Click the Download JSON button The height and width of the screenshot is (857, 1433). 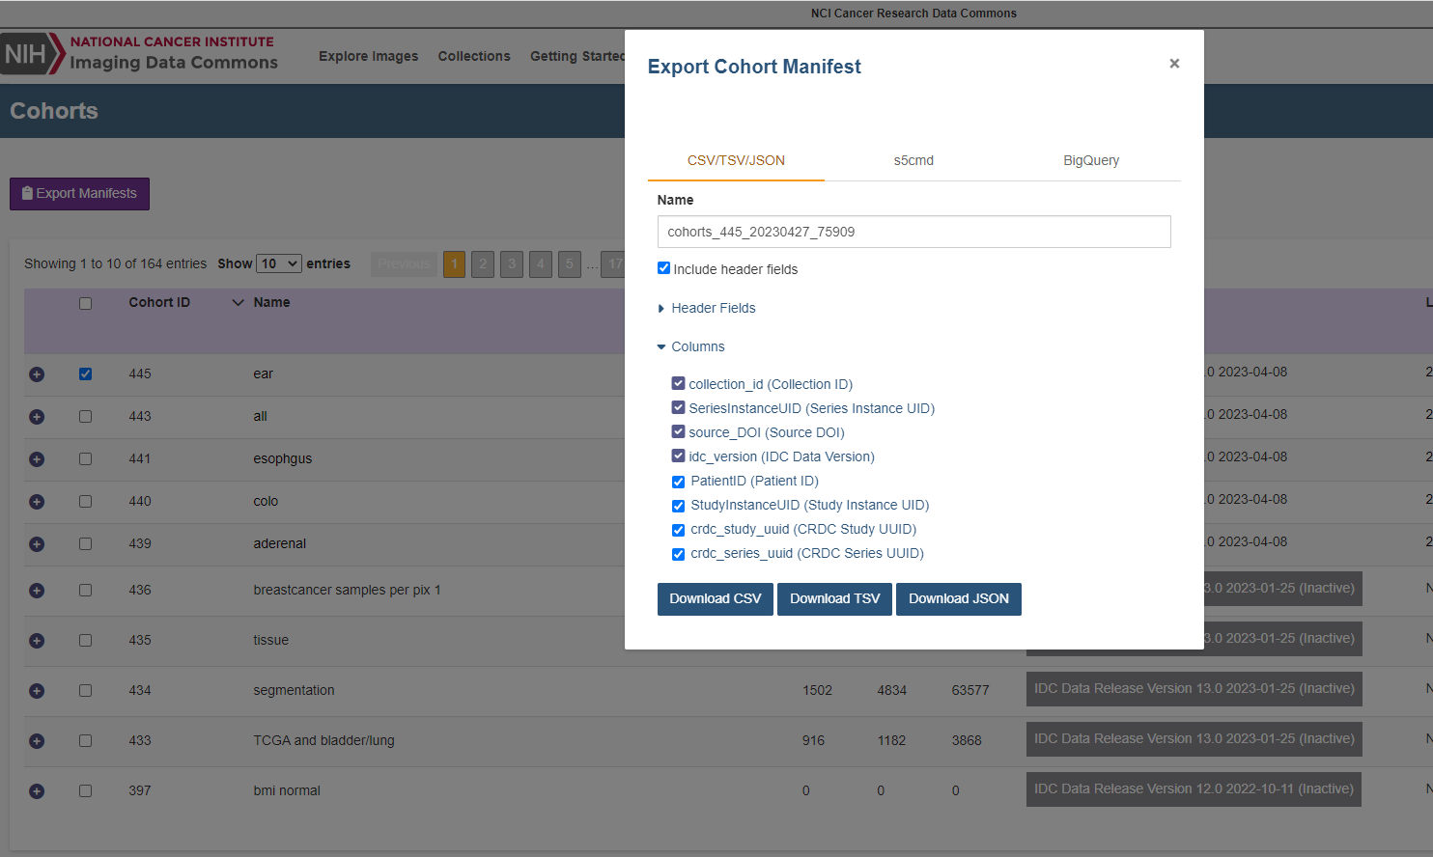click(x=958, y=598)
